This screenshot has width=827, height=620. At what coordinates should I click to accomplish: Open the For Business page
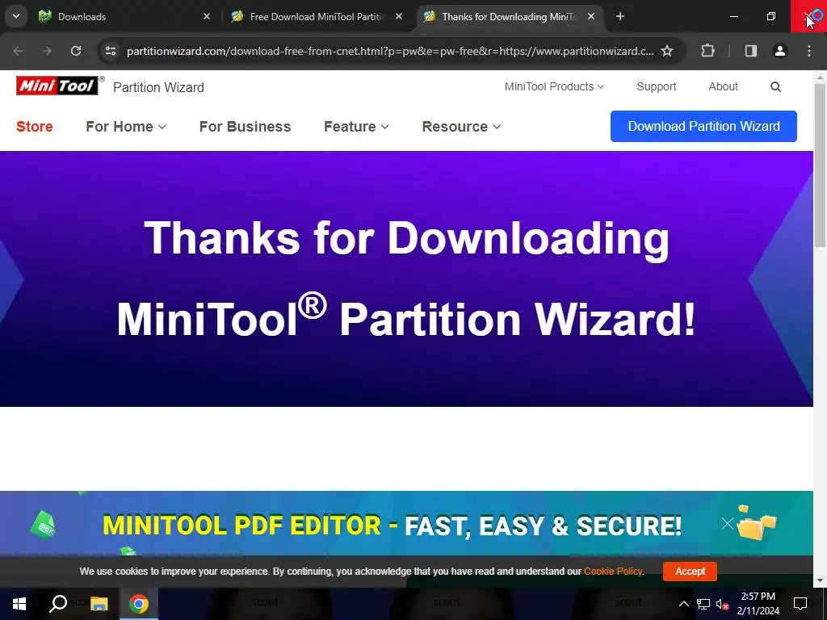(246, 127)
